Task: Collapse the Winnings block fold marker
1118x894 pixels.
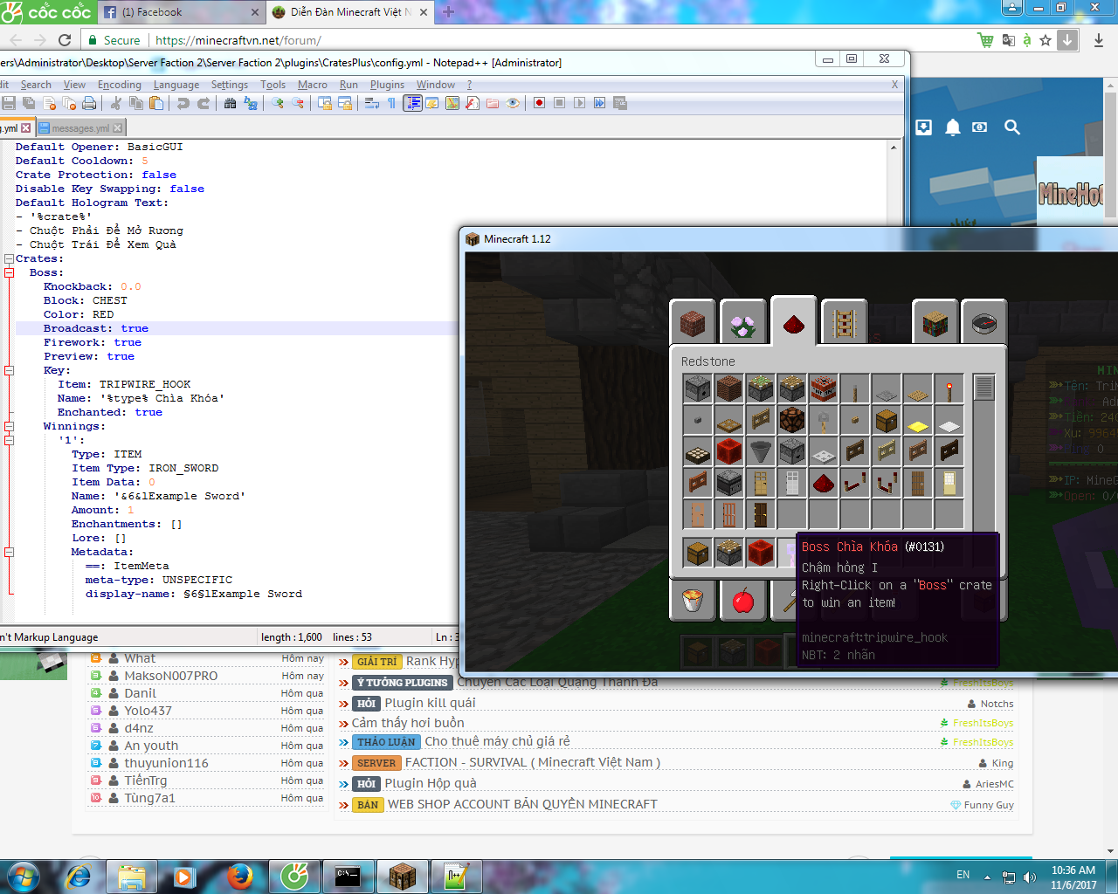Action: (x=9, y=426)
